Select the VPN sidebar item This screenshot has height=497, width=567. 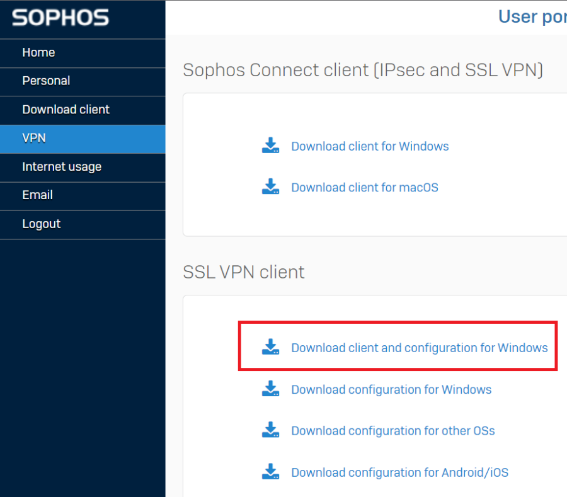pyautogui.click(x=83, y=139)
